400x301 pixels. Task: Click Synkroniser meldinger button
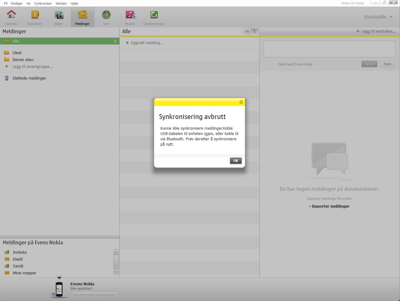tap(94, 294)
